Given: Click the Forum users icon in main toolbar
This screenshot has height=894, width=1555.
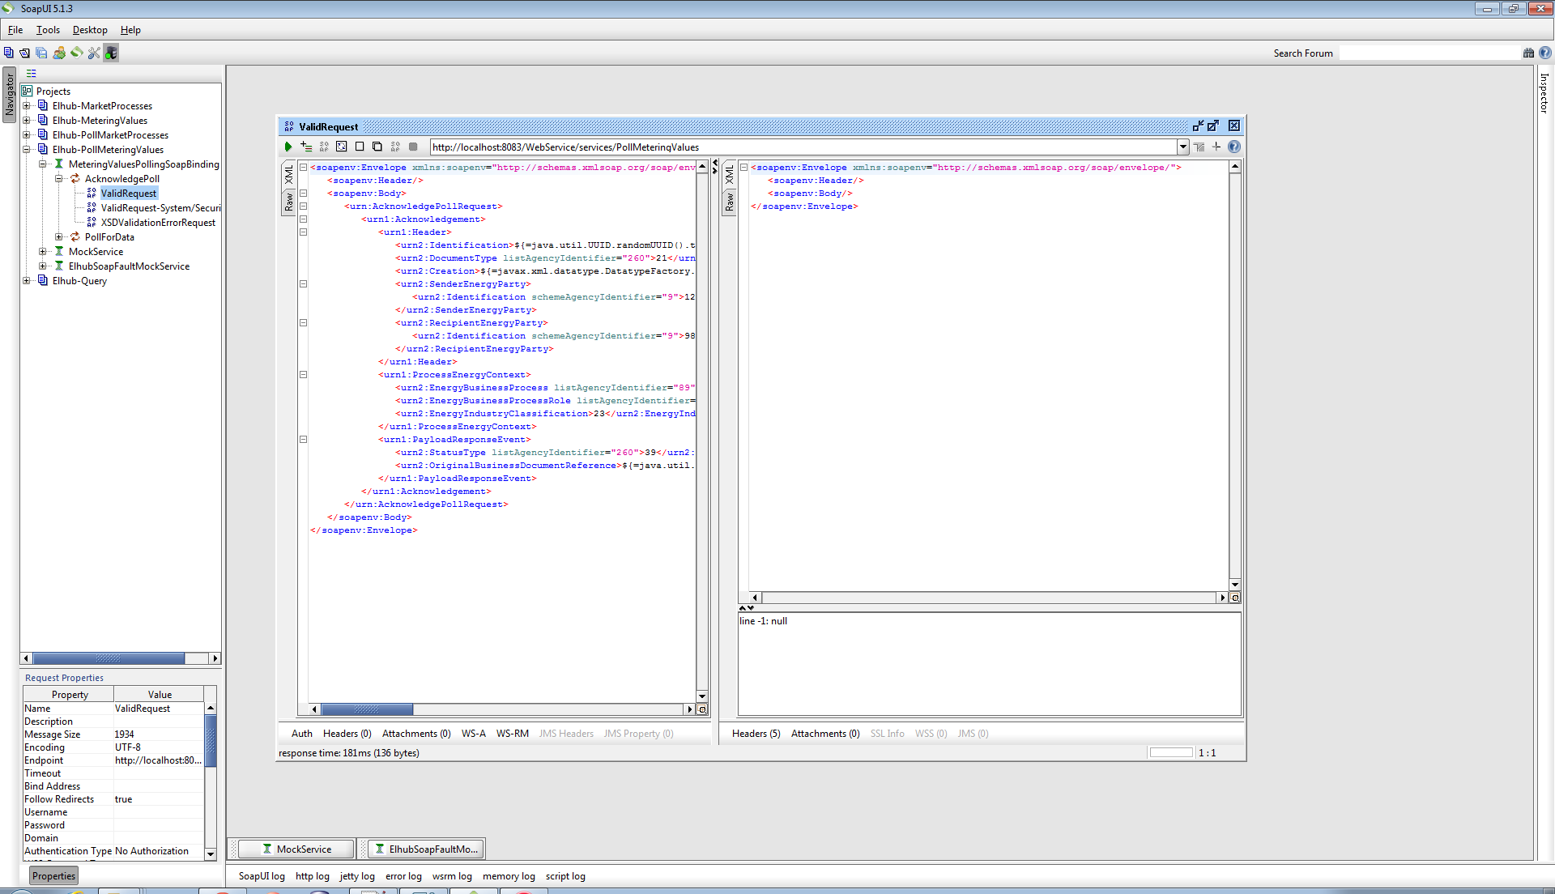Looking at the screenshot, I should (x=59, y=53).
